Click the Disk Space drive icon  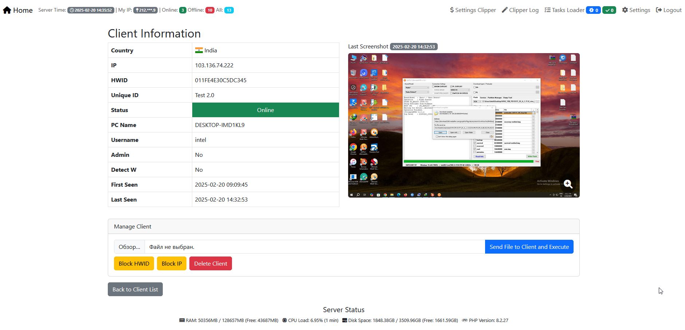(x=345, y=321)
